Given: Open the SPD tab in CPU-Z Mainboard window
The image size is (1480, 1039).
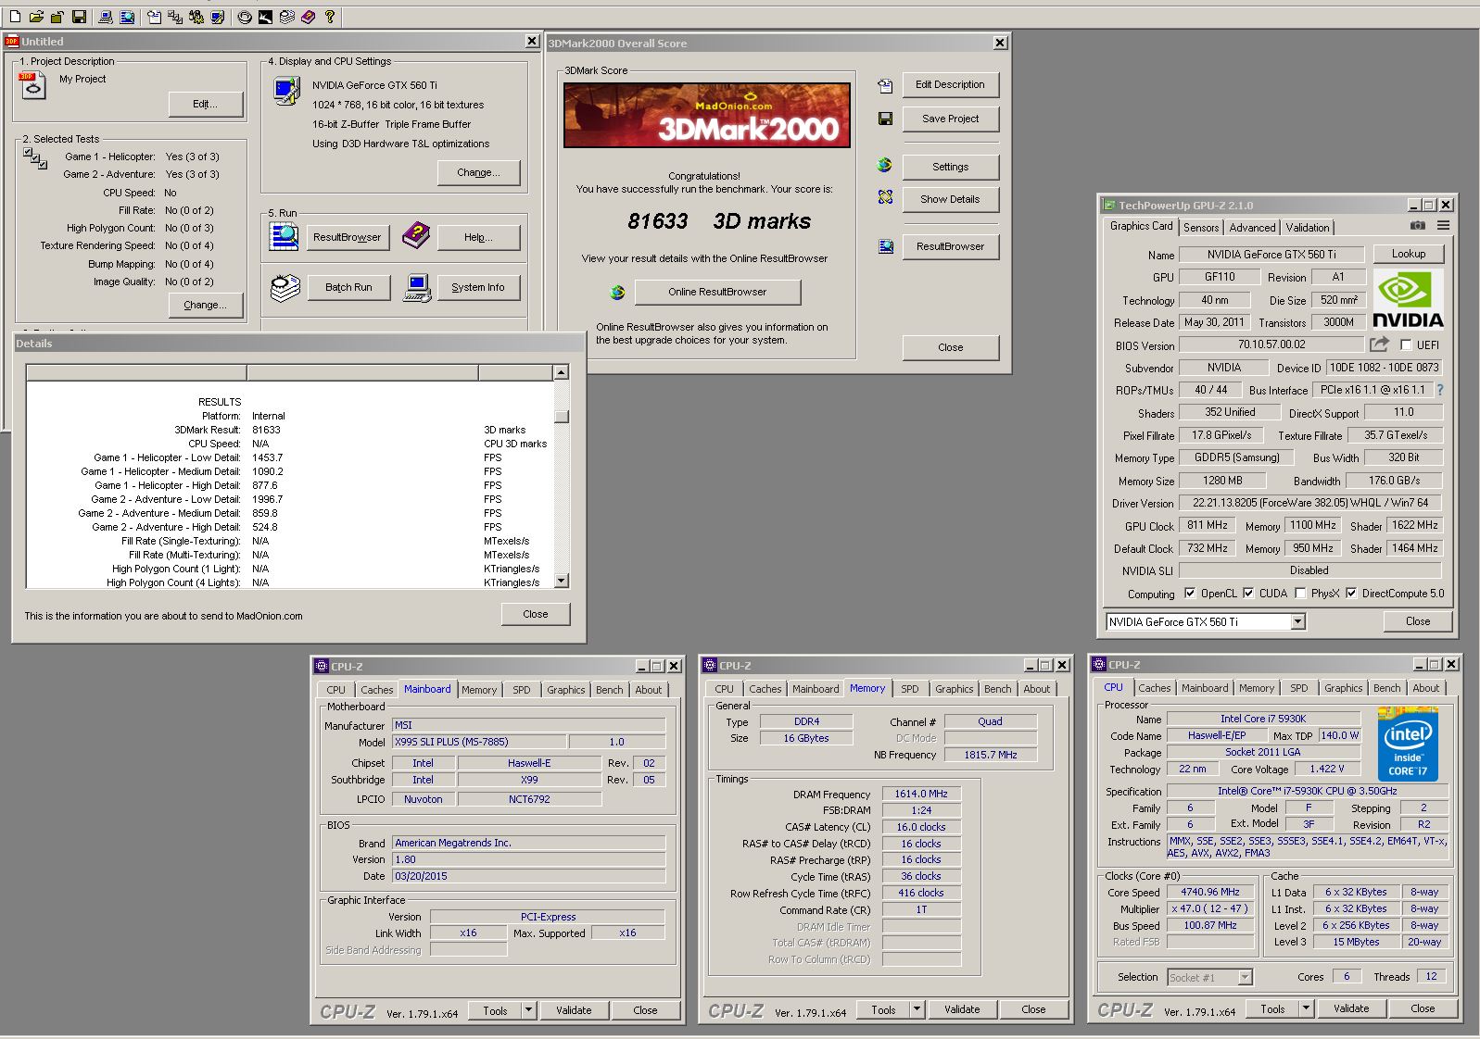Looking at the screenshot, I should tap(522, 690).
